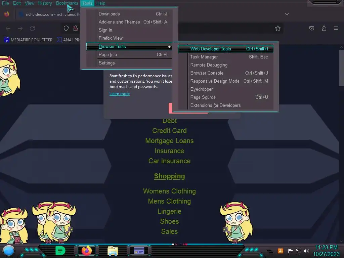The image size is (344, 258).
Task: Switch to Firefox in taskbar
Action: pos(87,251)
